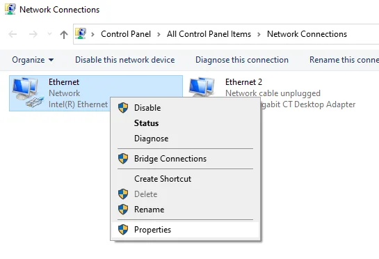Click Diagnose this connection
379x259 pixels.
pyautogui.click(x=242, y=60)
